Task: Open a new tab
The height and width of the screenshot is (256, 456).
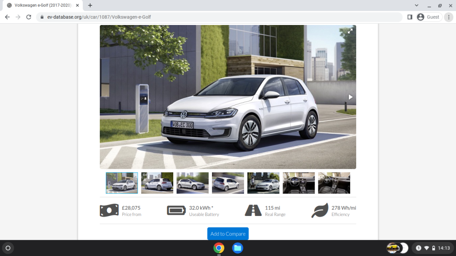Action: [x=90, y=5]
